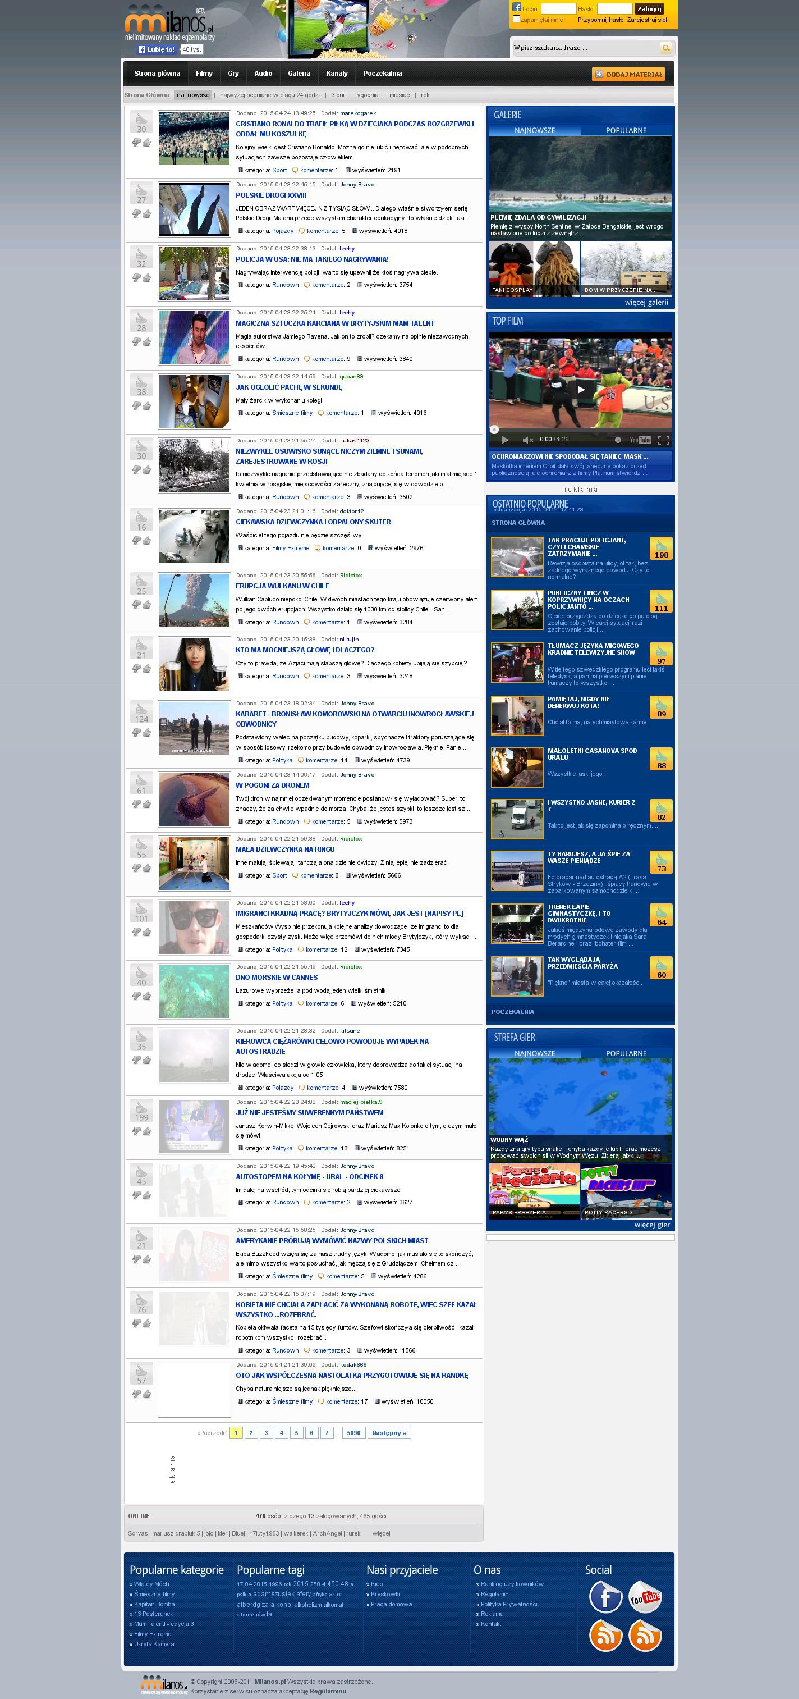
Task: Go to the Następny page link
Action: pyautogui.click(x=389, y=1432)
